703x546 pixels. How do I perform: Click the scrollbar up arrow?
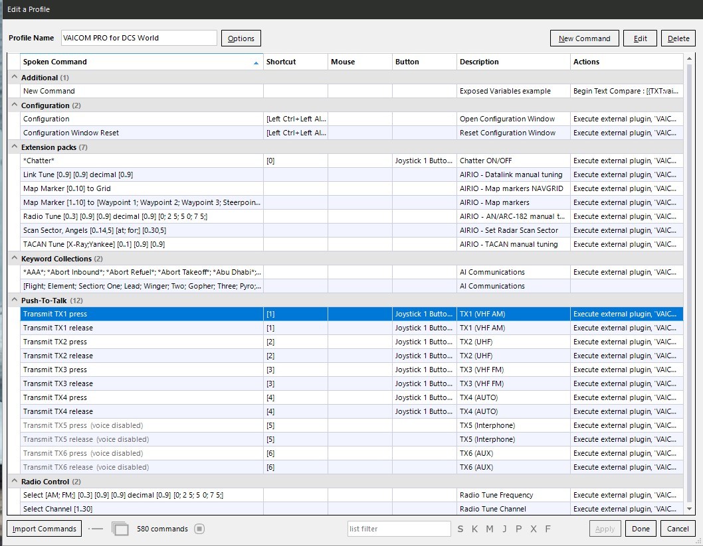[689, 59]
